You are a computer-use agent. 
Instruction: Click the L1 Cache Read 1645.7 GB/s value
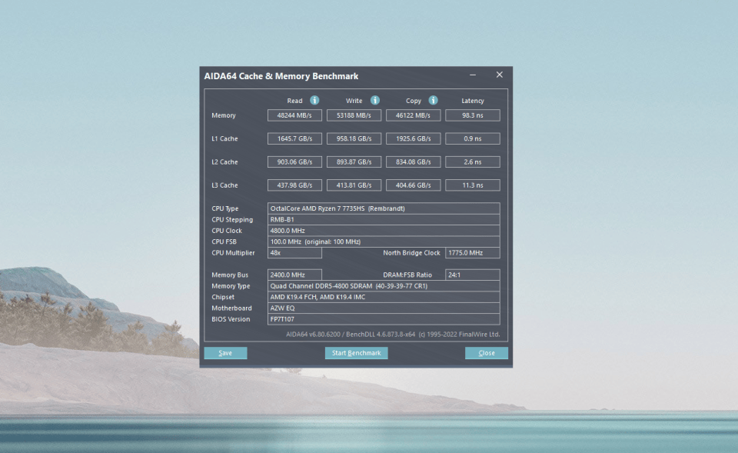click(x=294, y=139)
